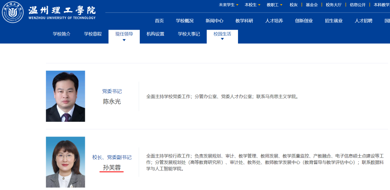Click the Wenzhou University of Technology logo
The height and width of the screenshot is (190, 390).
pos(49,12)
